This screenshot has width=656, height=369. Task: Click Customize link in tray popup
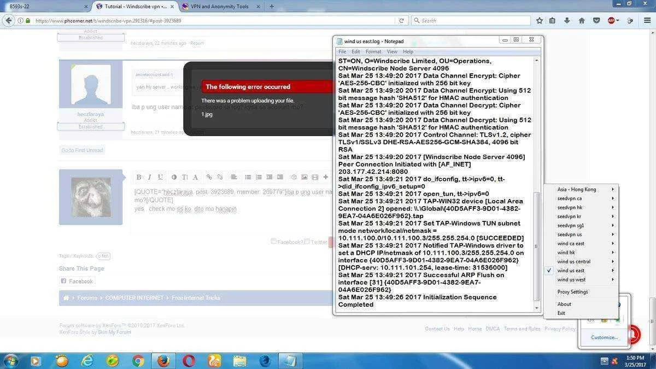point(604,337)
